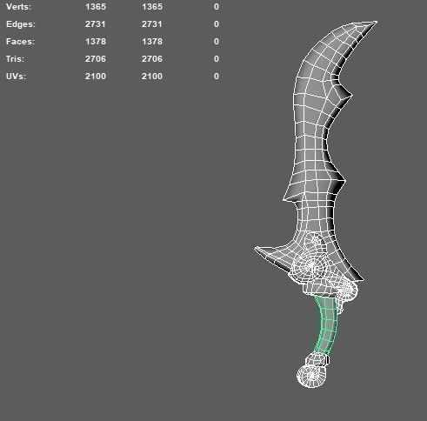Select the Faces label in poly count

(x=20, y=42)
